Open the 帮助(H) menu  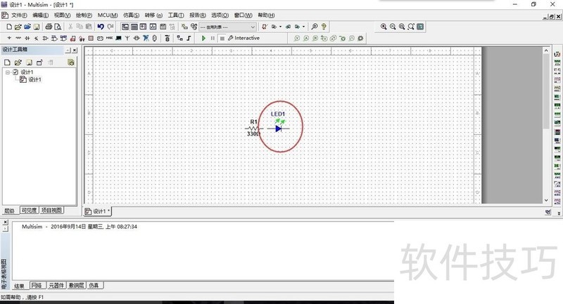(266, 15)
